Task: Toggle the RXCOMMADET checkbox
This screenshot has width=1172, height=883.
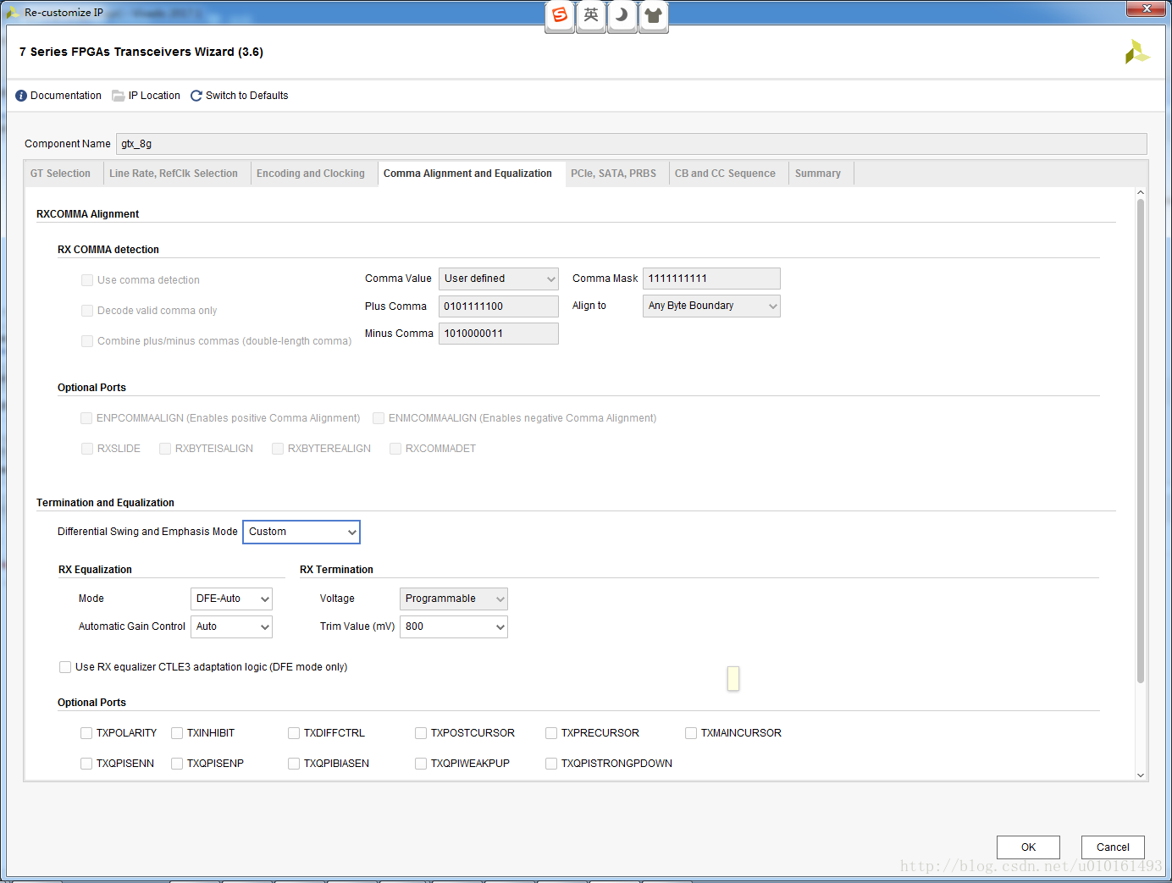Action: pos(395,449)
